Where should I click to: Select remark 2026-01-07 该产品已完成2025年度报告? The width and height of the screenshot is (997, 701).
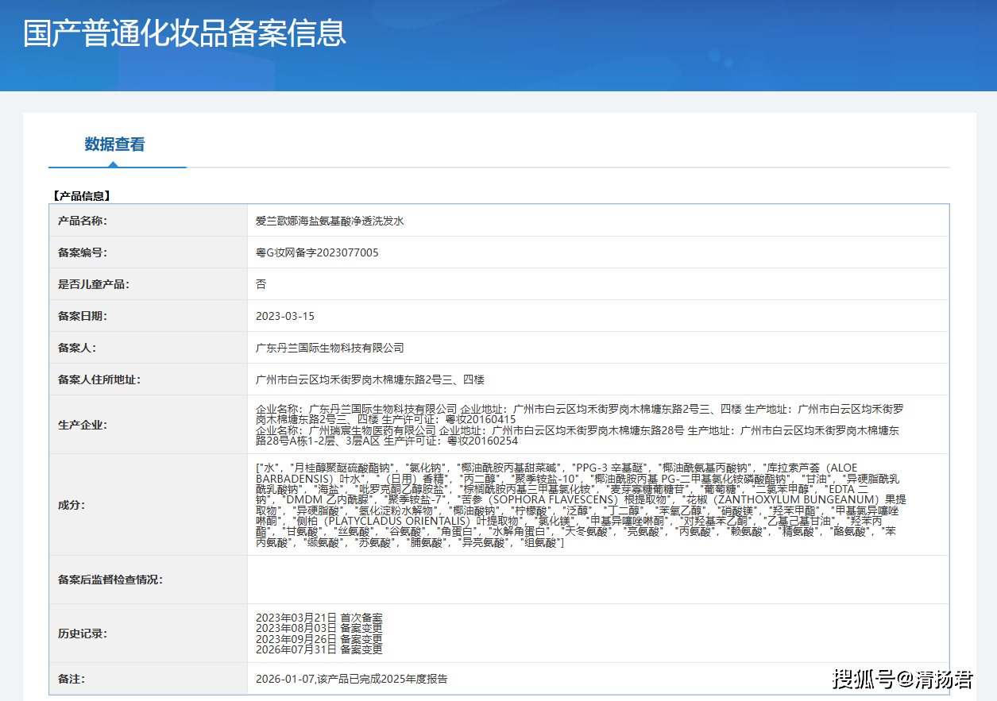tap(352, 680)
